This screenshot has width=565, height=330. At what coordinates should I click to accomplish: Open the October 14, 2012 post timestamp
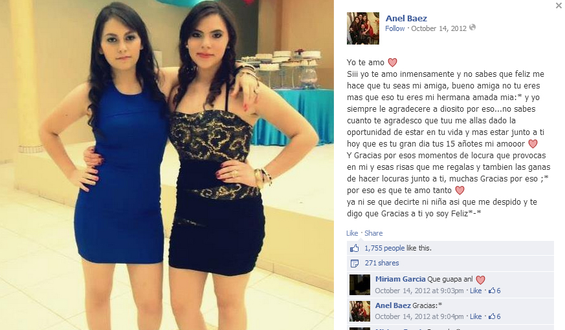(x=439, y=28)
